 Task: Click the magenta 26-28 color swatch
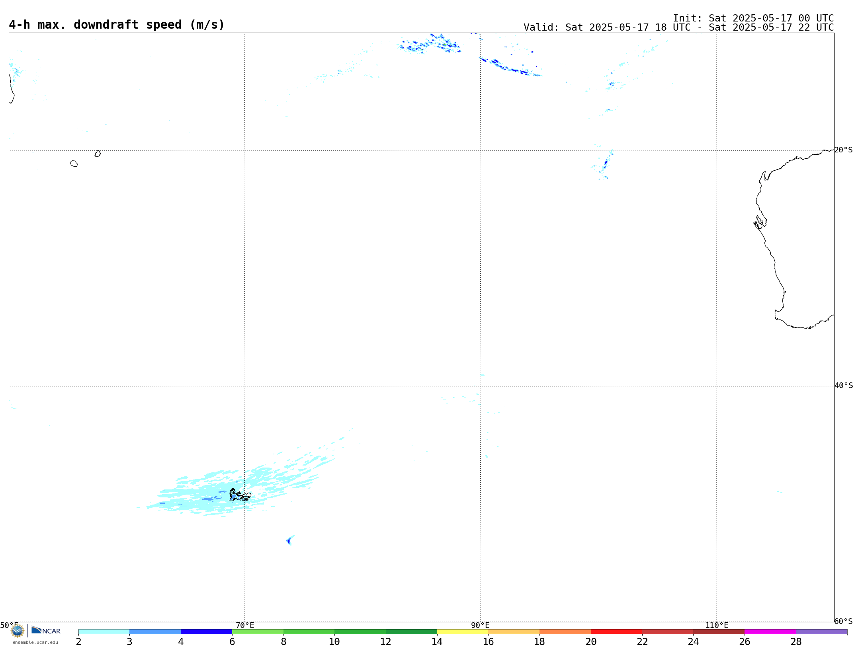tap(770, 631)
